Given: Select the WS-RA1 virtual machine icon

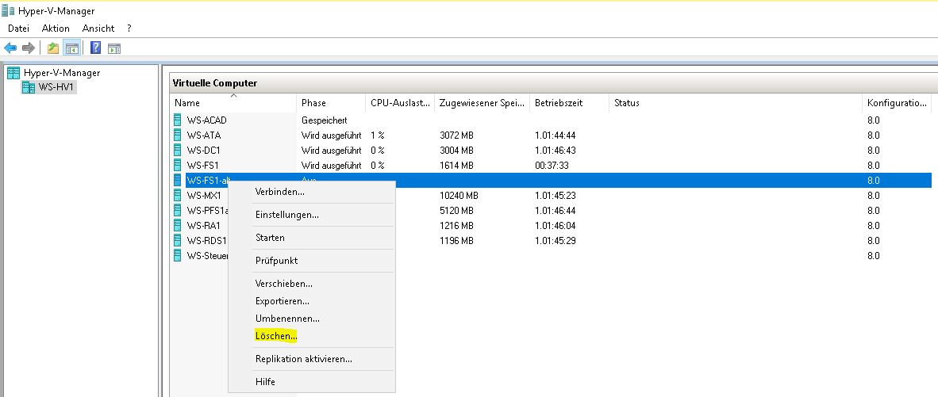Looking at the screenshot, I should (x=177, y=225).
